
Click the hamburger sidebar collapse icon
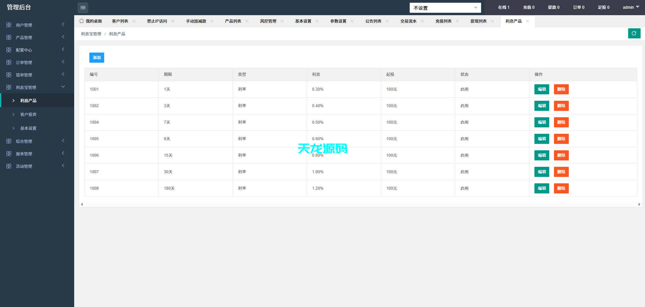(83, 7)
